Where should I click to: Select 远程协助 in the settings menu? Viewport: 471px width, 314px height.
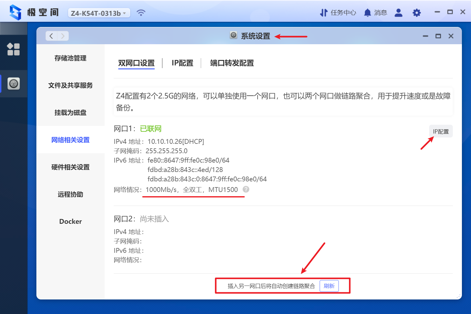click(x=70, y=194)
